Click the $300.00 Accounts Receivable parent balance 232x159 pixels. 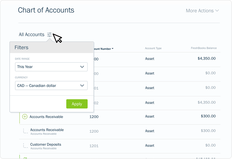click(x=208, y=116)
